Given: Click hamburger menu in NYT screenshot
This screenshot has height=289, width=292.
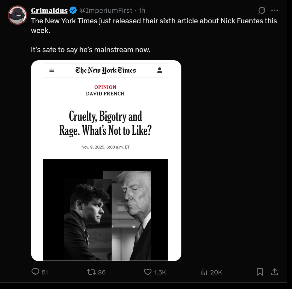Looking at the screenshot, I should (52, 70).
